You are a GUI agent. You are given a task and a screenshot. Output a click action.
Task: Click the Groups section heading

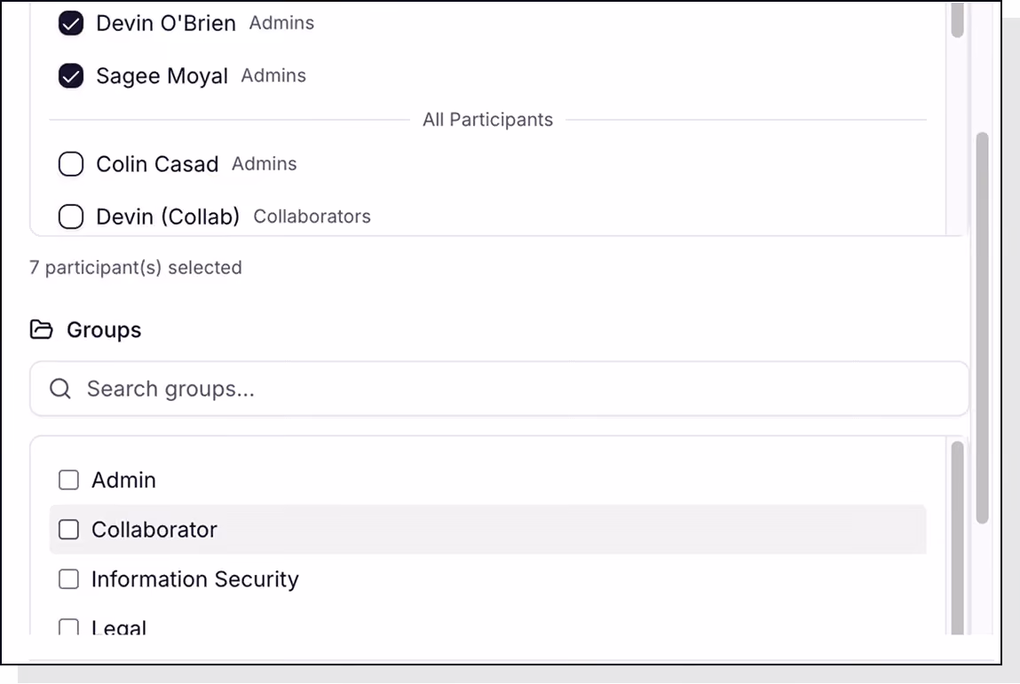pyautogui.click(x=104, y=330)
